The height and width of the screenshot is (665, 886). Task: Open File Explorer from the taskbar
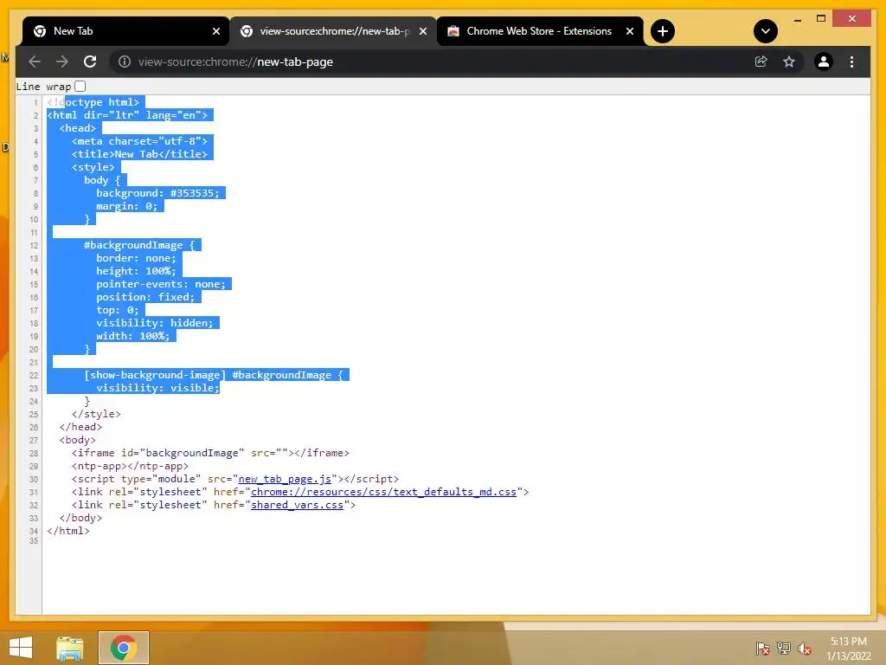70,648
